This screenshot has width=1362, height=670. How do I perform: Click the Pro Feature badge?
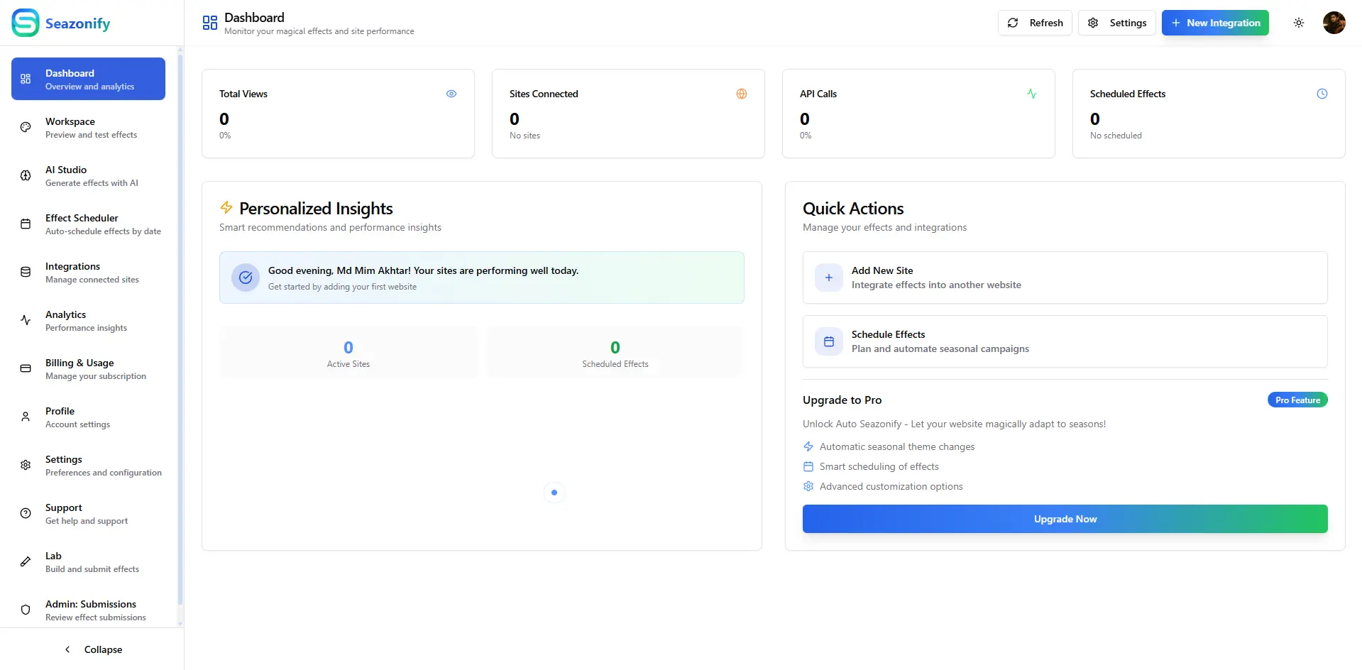coord(1297,400)
